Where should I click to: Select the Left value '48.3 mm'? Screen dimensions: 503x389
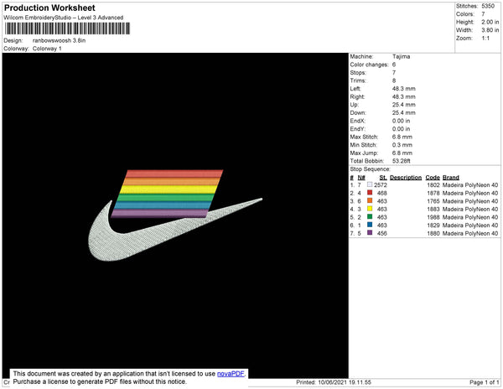[x=403, y=89]
